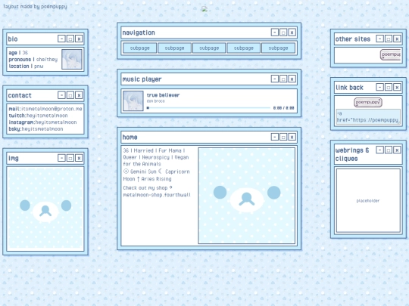Select the 'true believer' song title
The height and width of the screenshot is (306, 409).
pyautogui.click(x=163, y=95)
